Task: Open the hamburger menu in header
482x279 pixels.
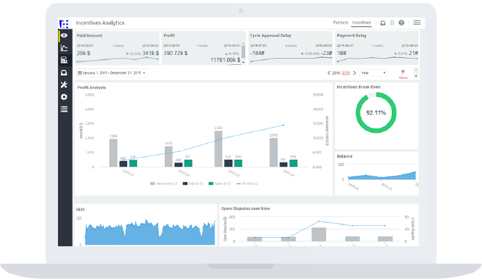Action: (x=417, y=22)
